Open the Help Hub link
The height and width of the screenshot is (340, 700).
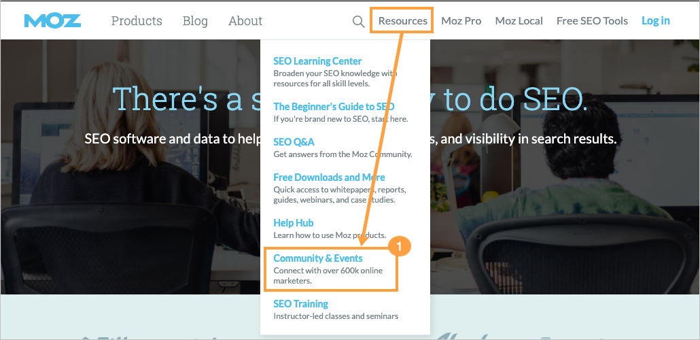coord(293,222)
